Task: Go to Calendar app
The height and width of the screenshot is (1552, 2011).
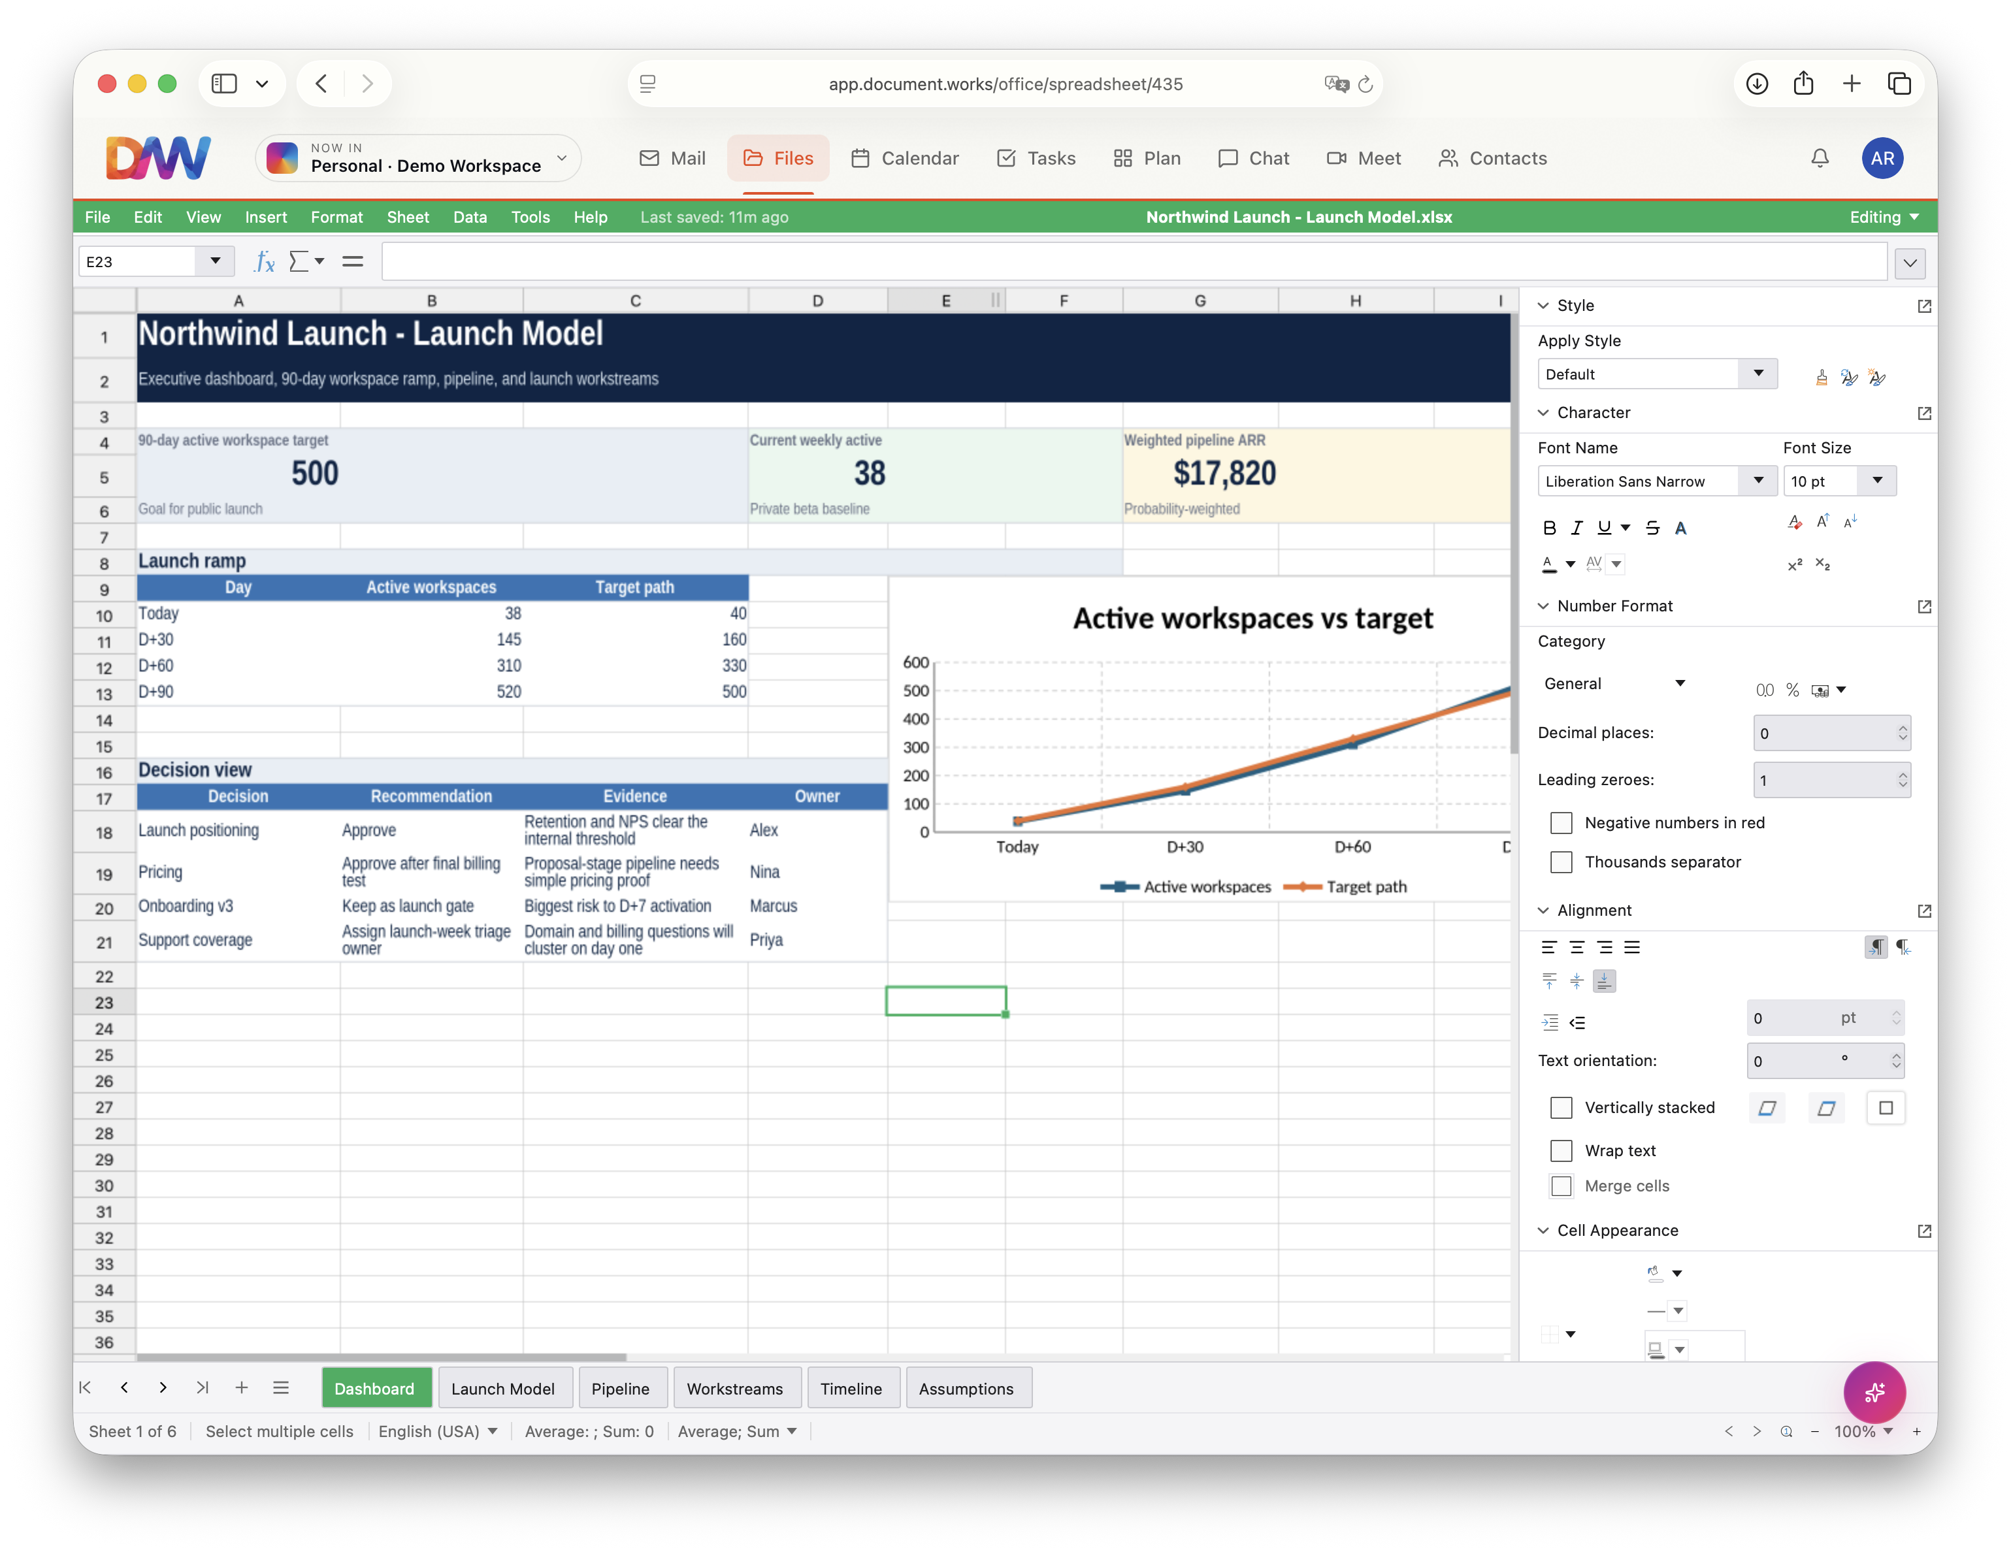Action: [x=904, y=158]
